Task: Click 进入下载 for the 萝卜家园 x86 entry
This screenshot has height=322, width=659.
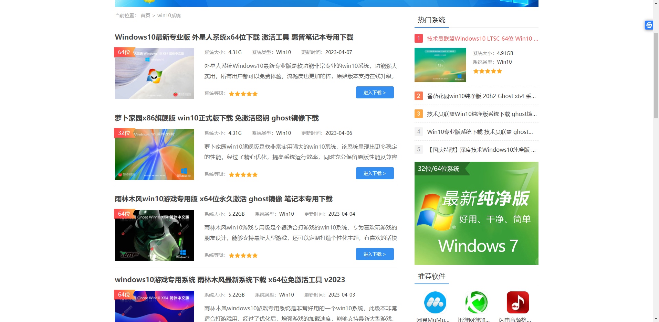Action: [x=375, y=173]
